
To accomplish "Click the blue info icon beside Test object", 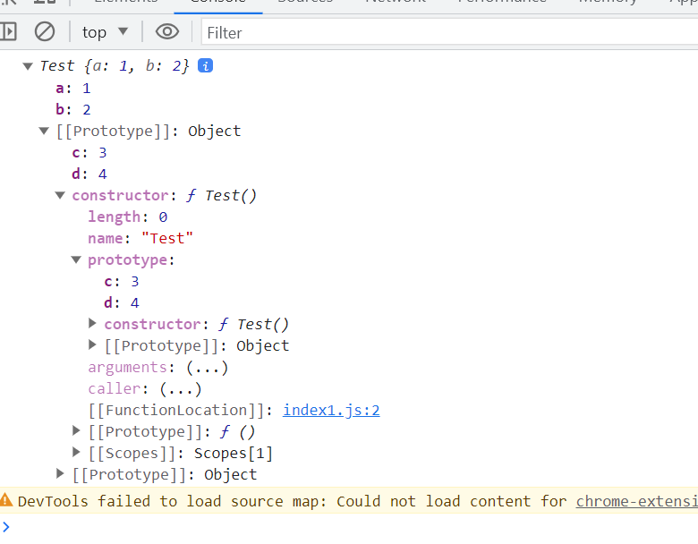I will coord(205,65).
